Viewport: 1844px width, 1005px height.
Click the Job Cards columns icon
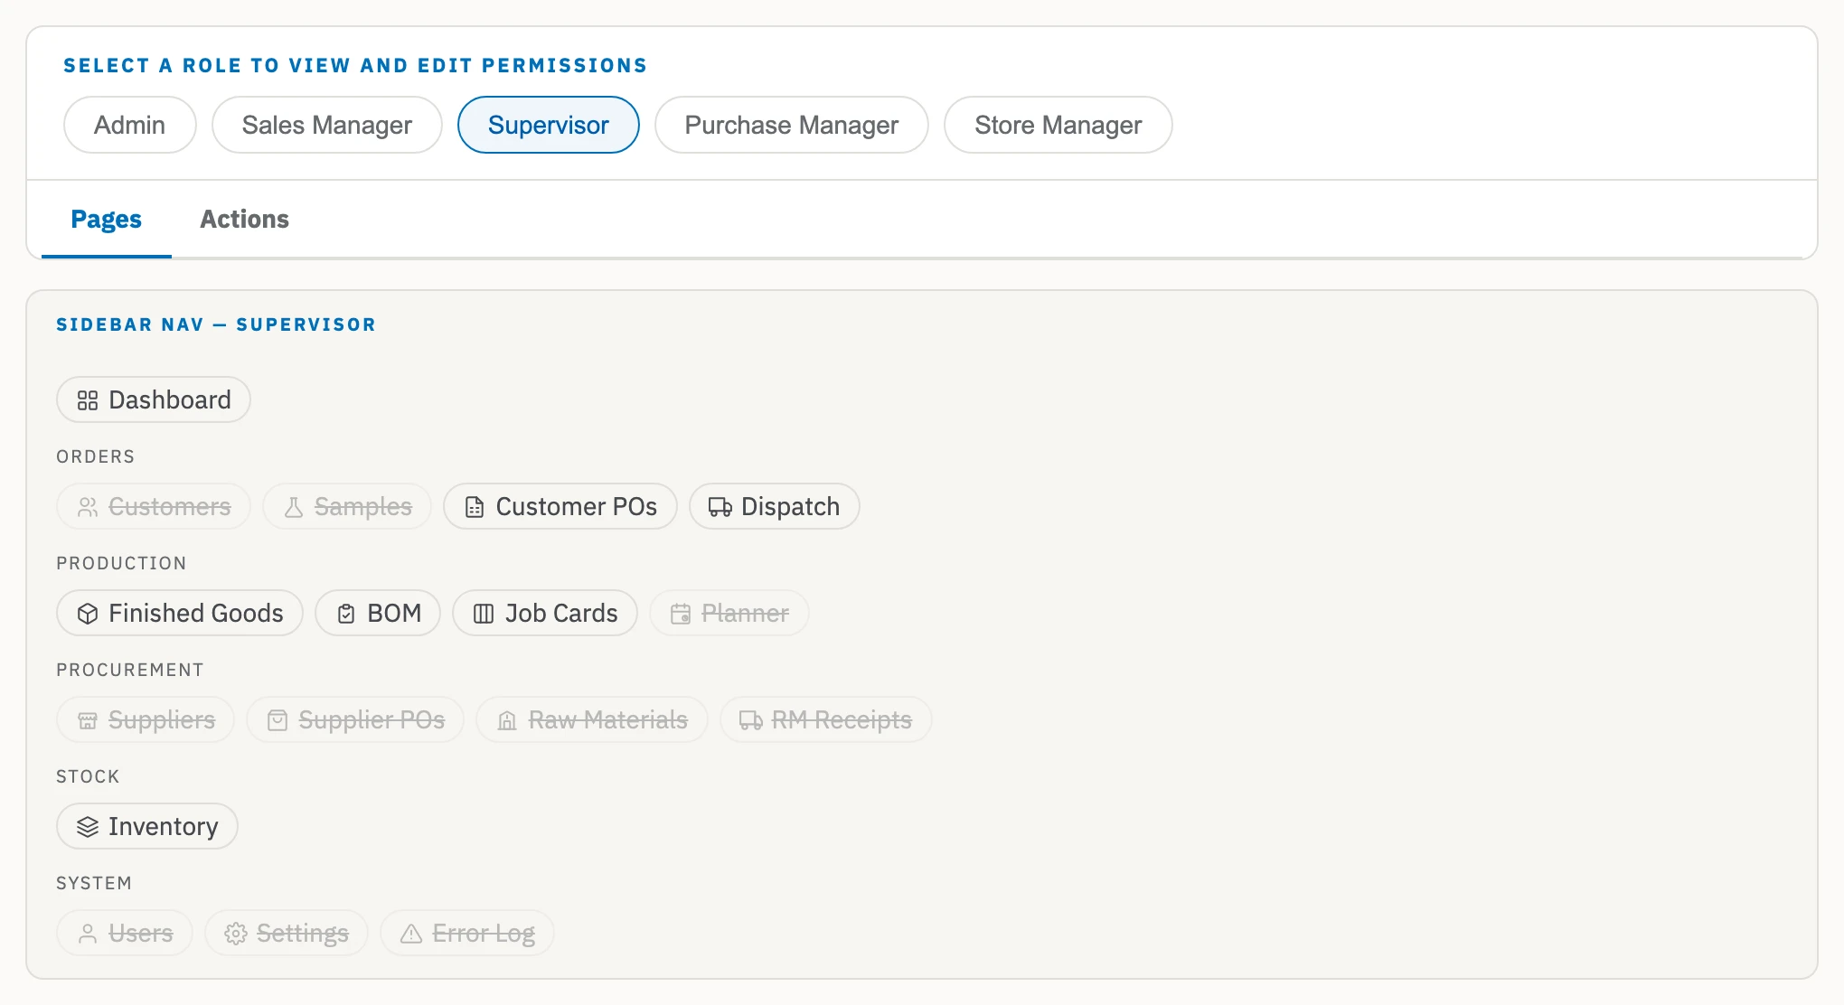(x=484, y=614)
